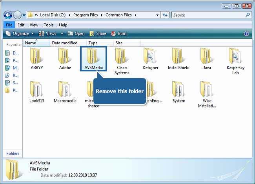
Task: Click the Java folder icon
Action: 207,56
